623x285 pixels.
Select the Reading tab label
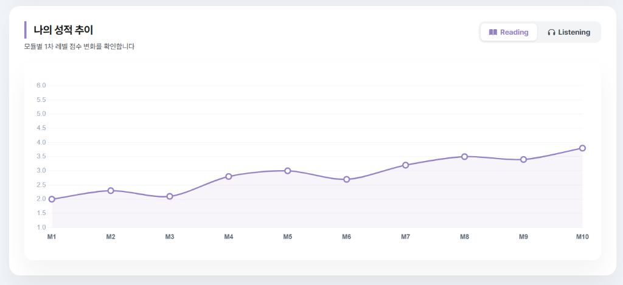pos(514,32)
